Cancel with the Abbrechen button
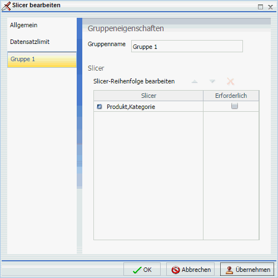 pos(190,270)
